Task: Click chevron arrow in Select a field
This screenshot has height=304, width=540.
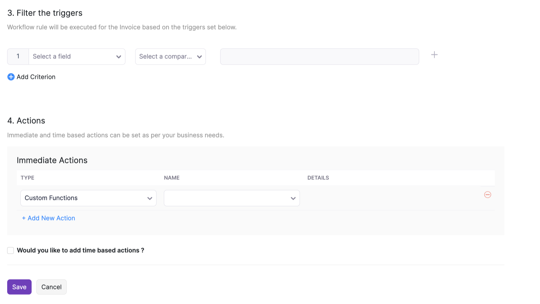Action: [x=118, y=57]
